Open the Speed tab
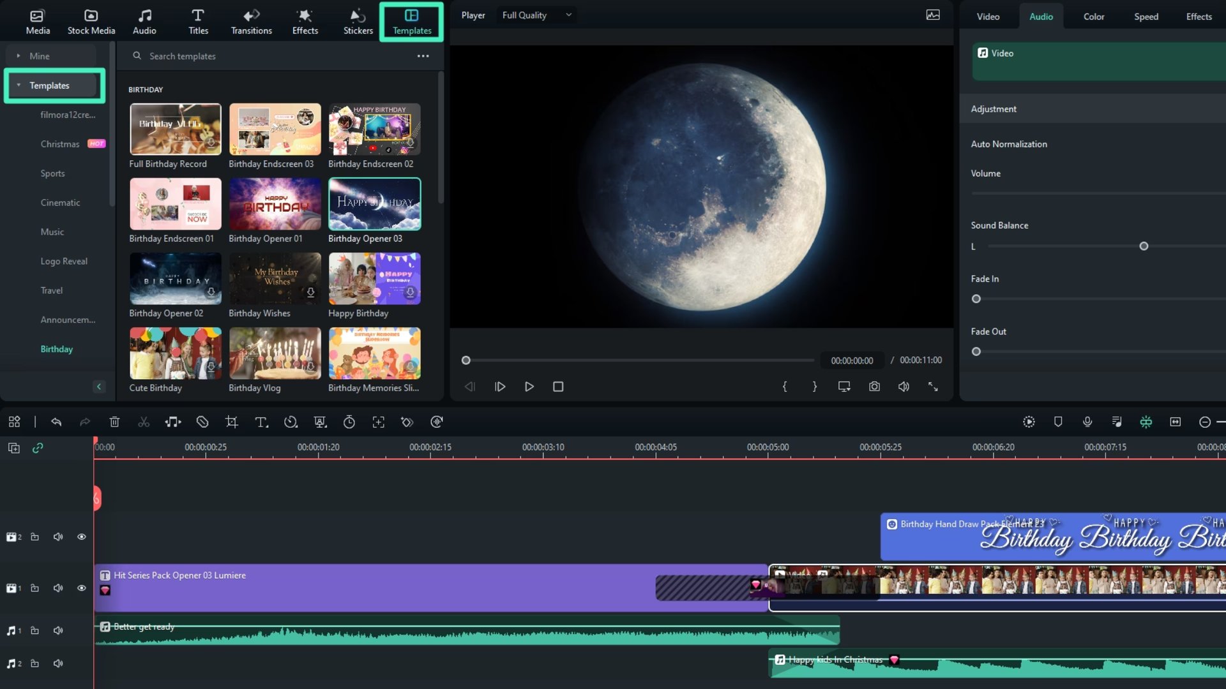1226x689 pixels. point(1146,17)
